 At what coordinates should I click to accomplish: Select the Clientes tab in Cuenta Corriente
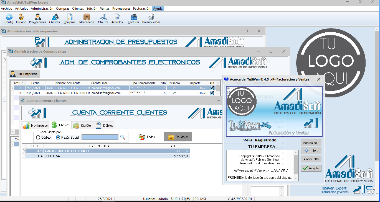pos(60,125)
